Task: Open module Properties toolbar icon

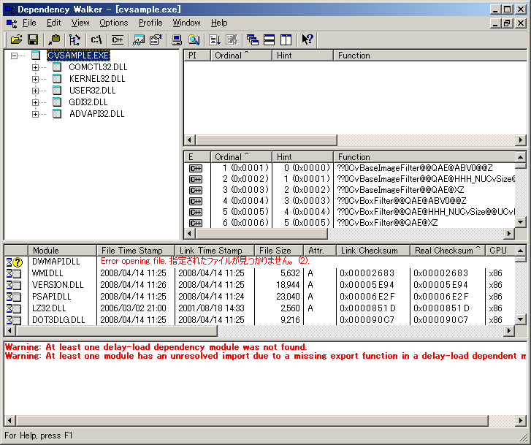Action: [x=156, y=39]
